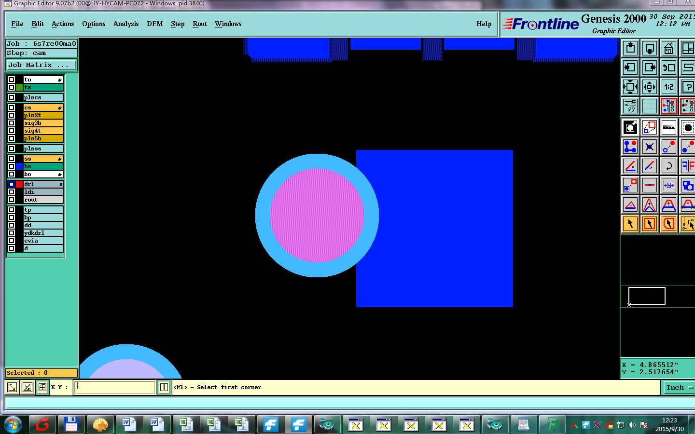Select the break line tool
The width and height of the screenshot is (695, 434).
[x=650, y=185]
